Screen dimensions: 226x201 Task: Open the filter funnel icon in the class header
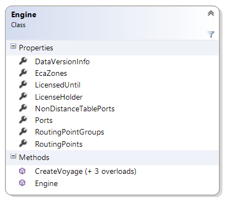[210, 34]
